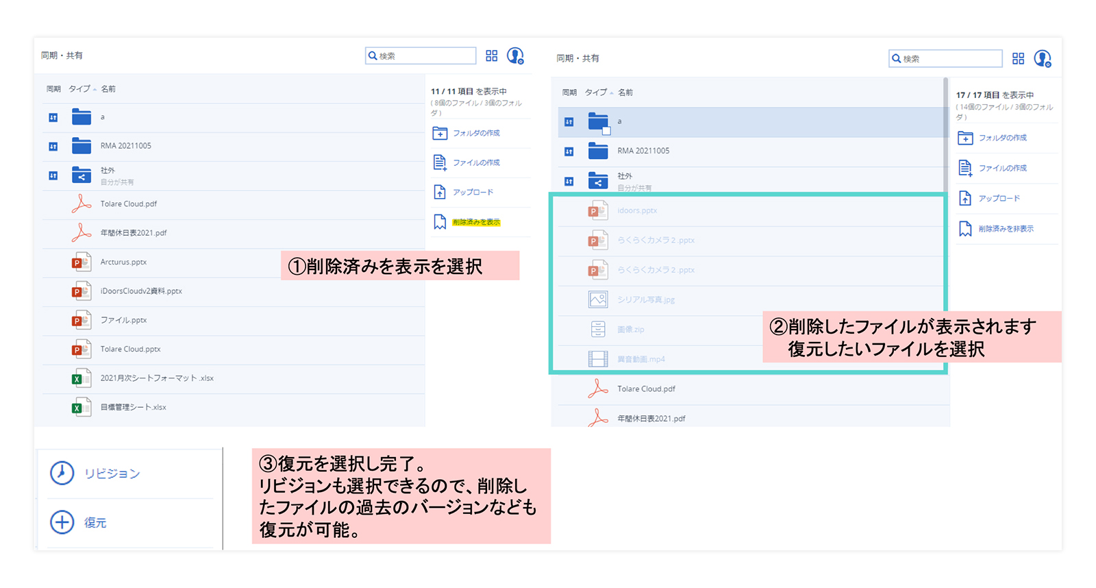
Task: Click フォルダの作成 icon in left panel
Action: pos(440,134)
